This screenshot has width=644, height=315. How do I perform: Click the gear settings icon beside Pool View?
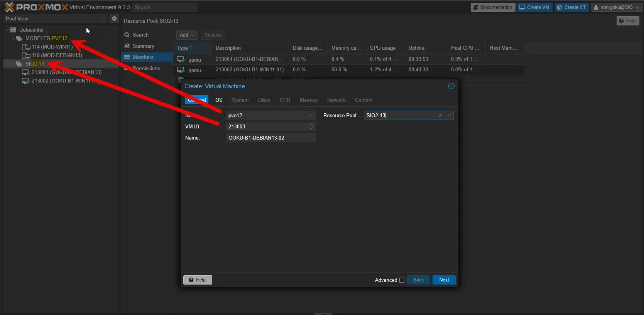pyautogui.click(x=114, y=19)
